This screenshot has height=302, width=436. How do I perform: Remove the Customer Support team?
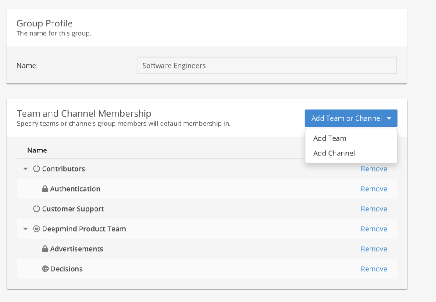[374, 209]
